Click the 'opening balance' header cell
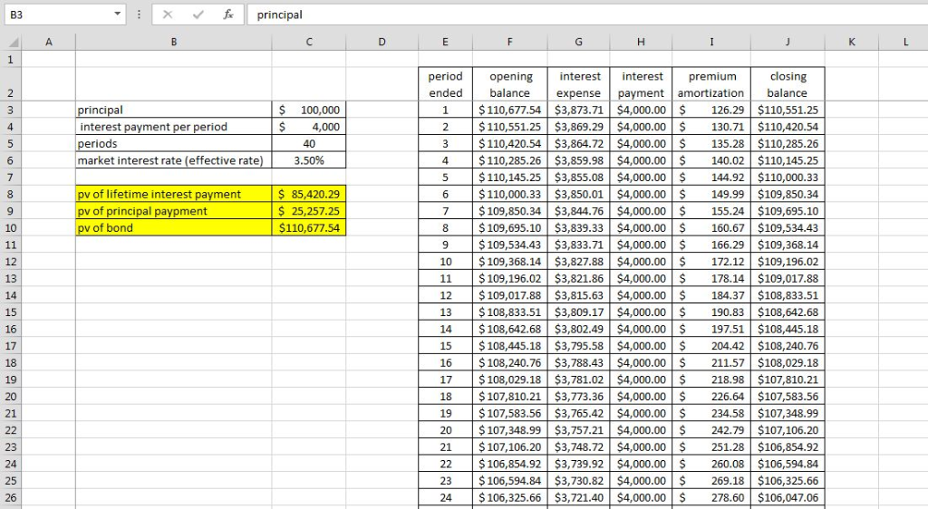The height and width of the screenshot is (509, 928). pos(509,84)
